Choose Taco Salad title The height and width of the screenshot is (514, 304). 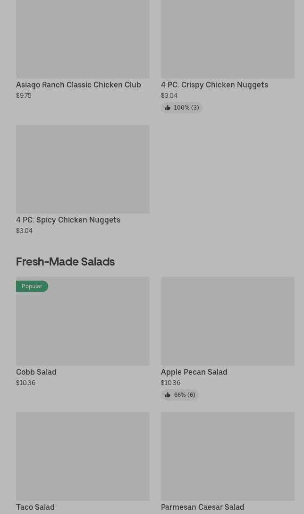pyautogui.click(x=35, y=507)
